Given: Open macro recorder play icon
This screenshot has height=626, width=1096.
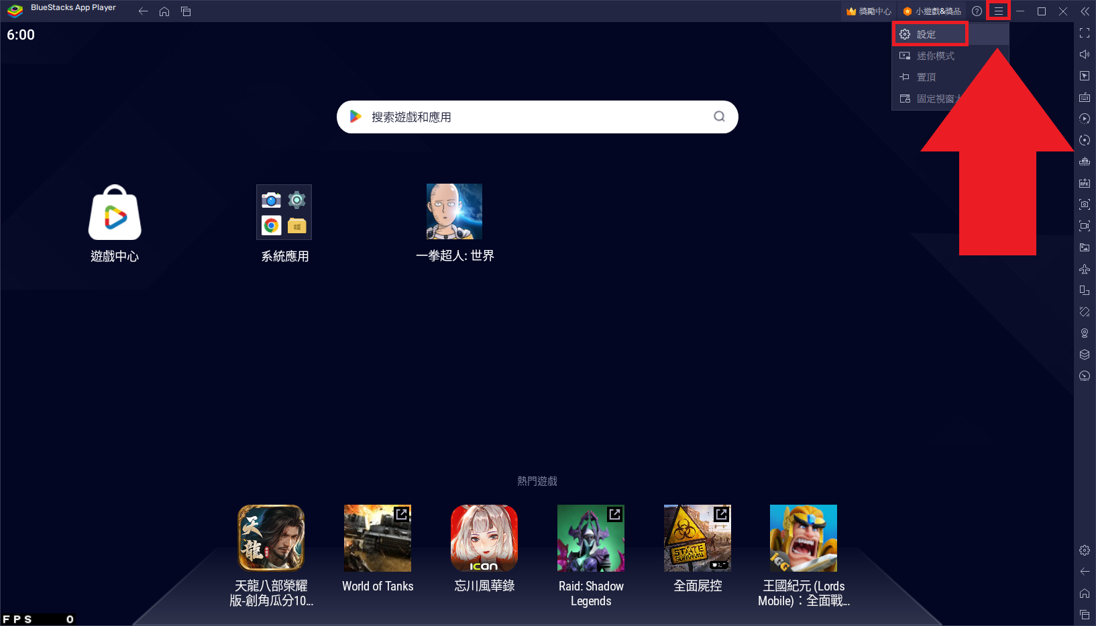Looking at the screenshot, I should [1085, 119].
